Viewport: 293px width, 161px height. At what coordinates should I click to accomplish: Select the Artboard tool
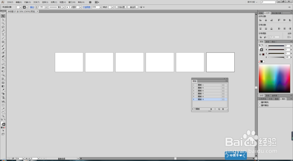point(3,105)
